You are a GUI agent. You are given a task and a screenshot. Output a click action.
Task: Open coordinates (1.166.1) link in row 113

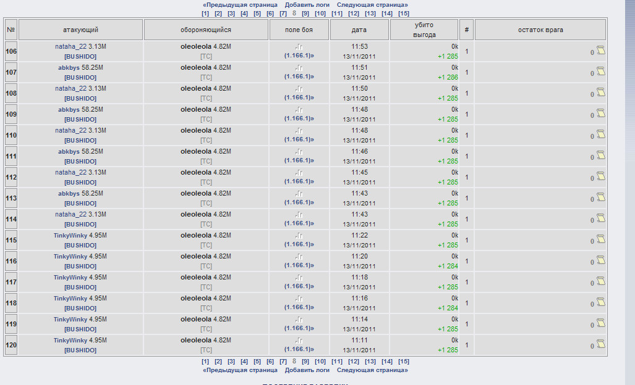pyautogui.click(x=299, y=202)
